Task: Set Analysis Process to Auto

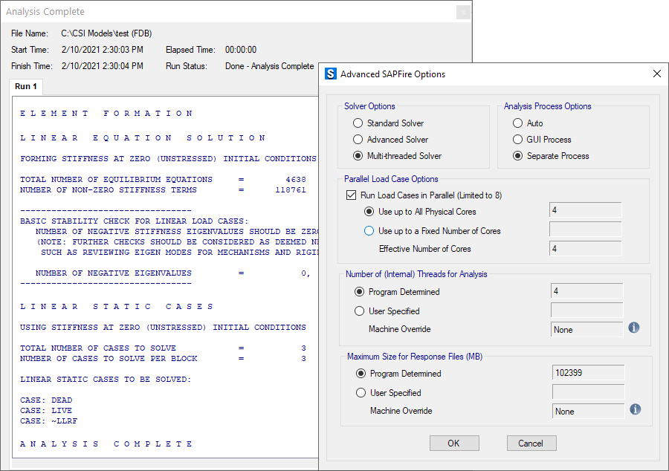Action: pyautogui.click(x=518, y=123)
